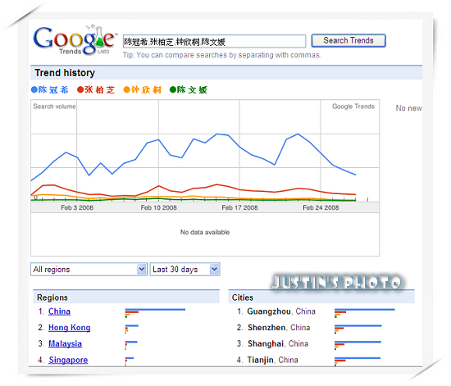Open the Malaysia region link
This screenshot has width=451, height=386.
(x=65, y=343)
